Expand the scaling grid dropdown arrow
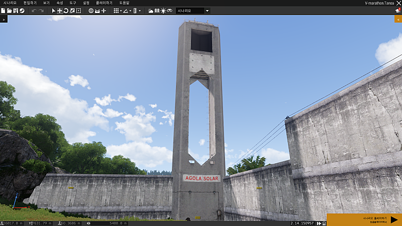The image size is (402, 226). (140, 11)
